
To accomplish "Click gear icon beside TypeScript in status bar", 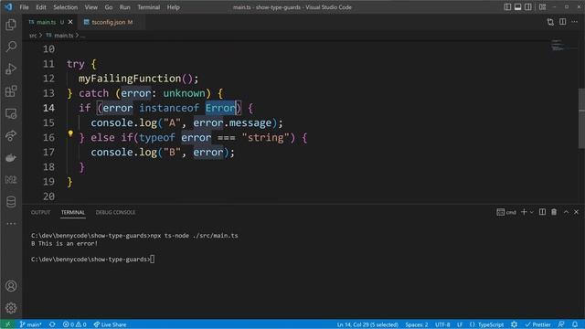I will coord(514,324).
